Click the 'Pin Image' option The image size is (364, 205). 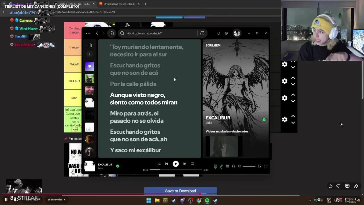[x=73, y=139]
